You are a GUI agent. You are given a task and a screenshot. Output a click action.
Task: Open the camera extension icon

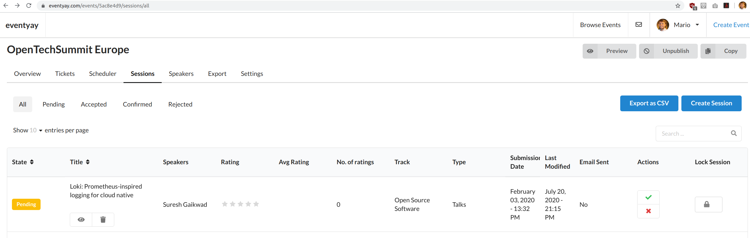[x=715, y=6]
